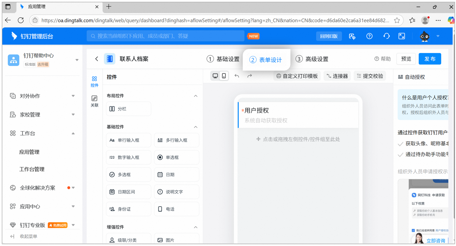Switch to desktop preview mode
Image resolution: width=456 pixels, height=246 pixels.
coord(215,76)
